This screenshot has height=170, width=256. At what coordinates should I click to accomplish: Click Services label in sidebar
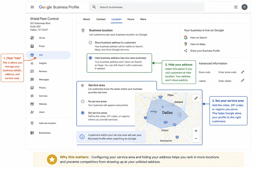click(43, 96)
